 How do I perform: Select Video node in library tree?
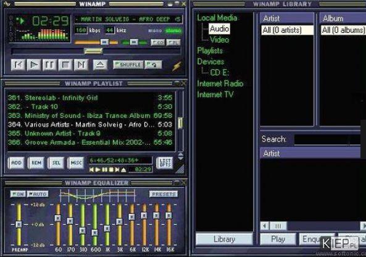219,40
